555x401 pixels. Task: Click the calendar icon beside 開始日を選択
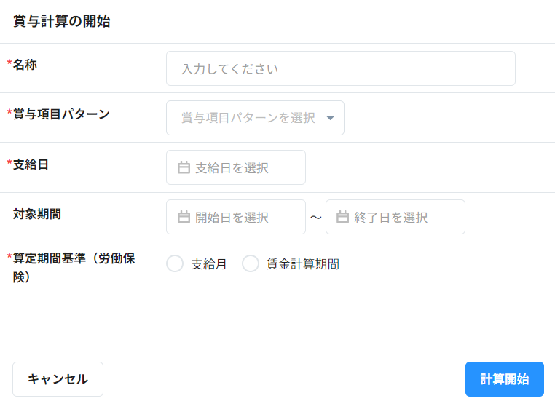(184, 218)
